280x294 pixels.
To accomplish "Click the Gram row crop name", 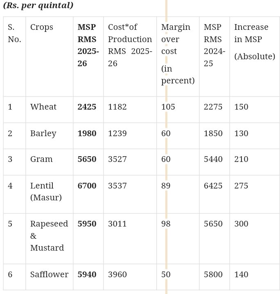I will [41, 159].
